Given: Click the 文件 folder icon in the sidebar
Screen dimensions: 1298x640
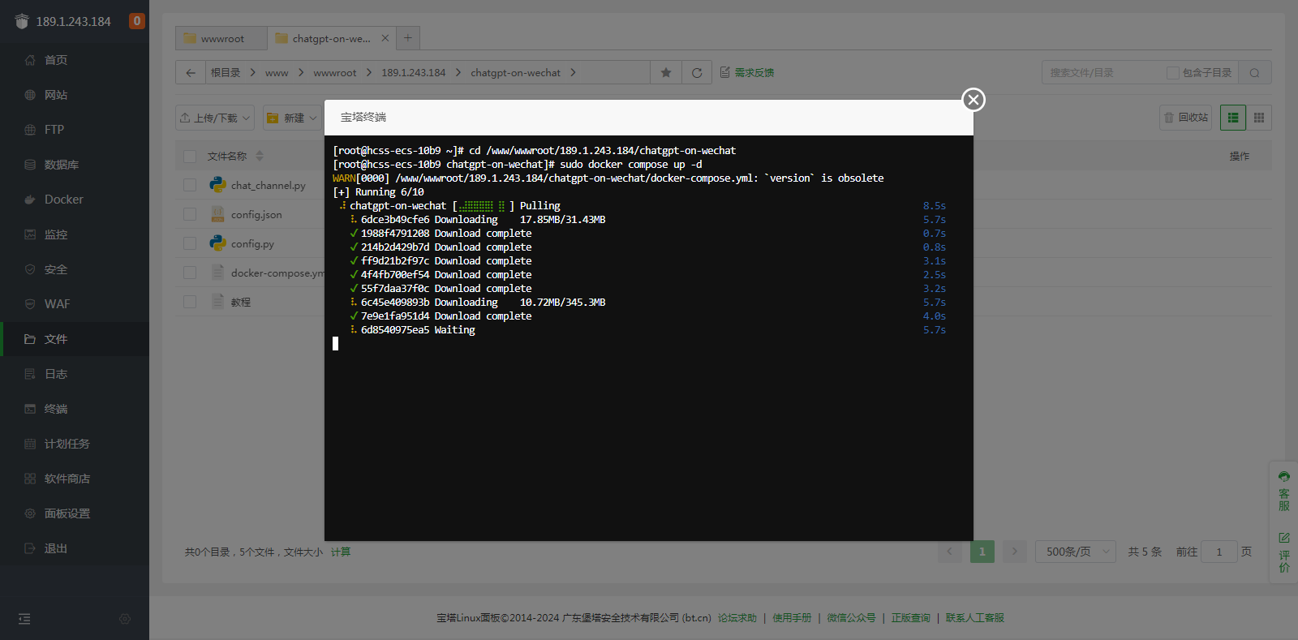Looking at the screenshot, I should pyautogui.click(x=30, y=339).
